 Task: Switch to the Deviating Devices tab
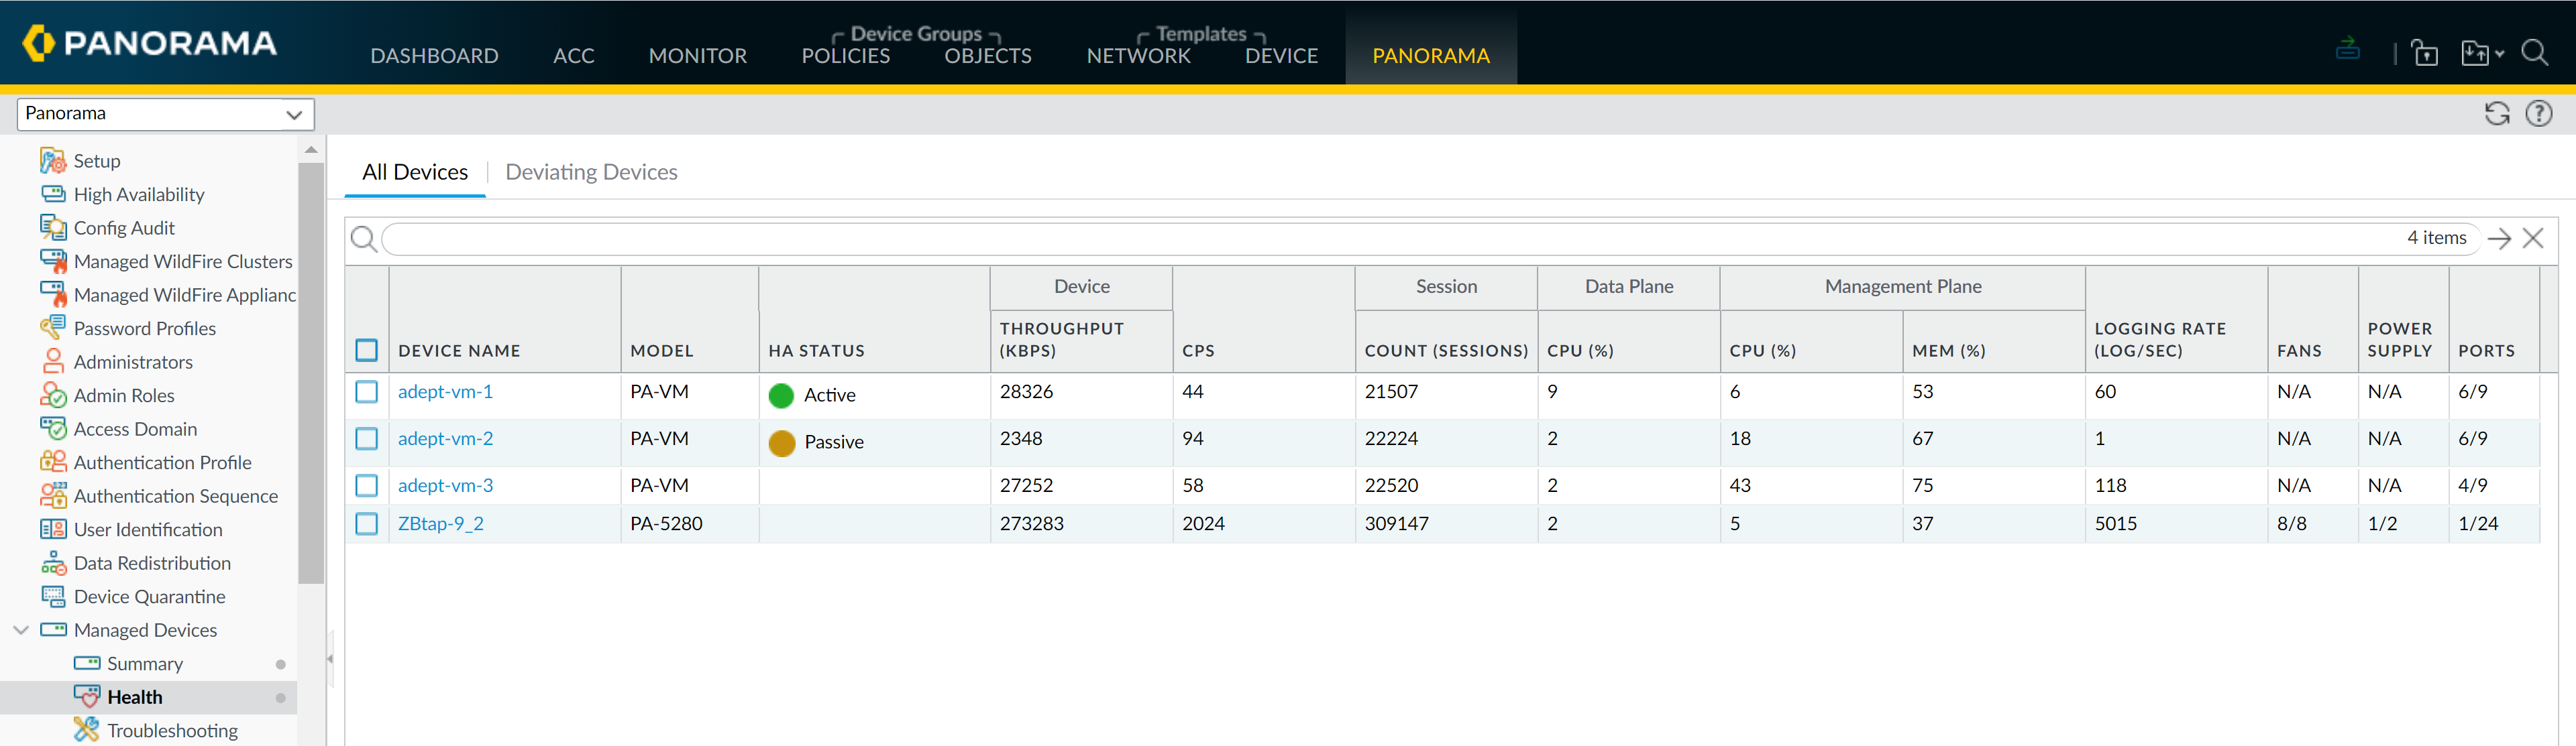pyautogui.click(x=591, y=173)
